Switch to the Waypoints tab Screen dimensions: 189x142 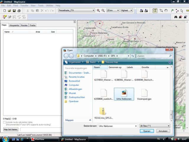[x=14, y=25]
